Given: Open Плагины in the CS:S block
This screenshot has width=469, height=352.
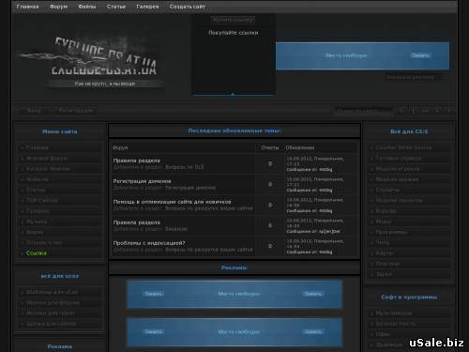Looking at the screenshot, I should [x=387, y=264].
